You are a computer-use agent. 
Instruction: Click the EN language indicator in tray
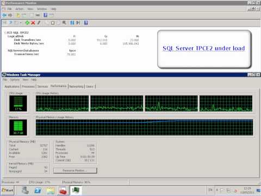tap(210, 190)
